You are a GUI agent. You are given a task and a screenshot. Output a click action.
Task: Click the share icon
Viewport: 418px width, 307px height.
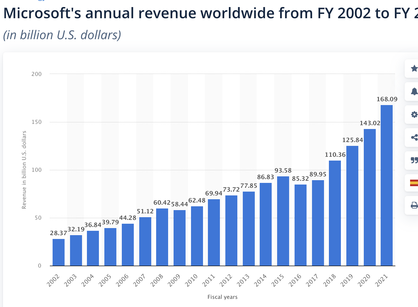414,137
